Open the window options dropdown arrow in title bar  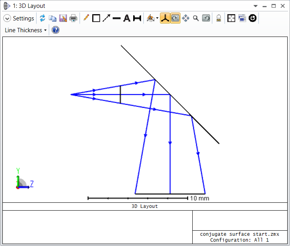point(256,6)
